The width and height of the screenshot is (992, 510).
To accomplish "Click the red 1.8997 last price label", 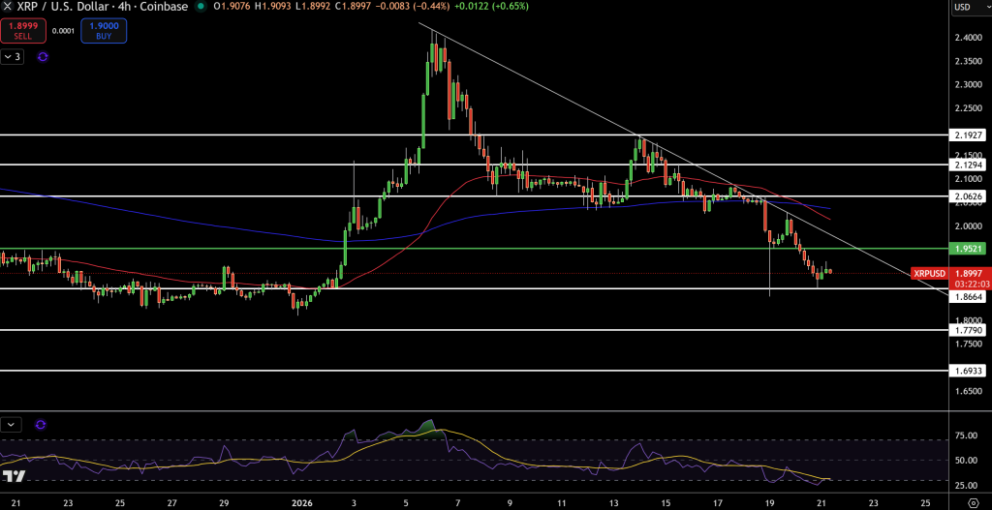I will (x=968, y=273).
